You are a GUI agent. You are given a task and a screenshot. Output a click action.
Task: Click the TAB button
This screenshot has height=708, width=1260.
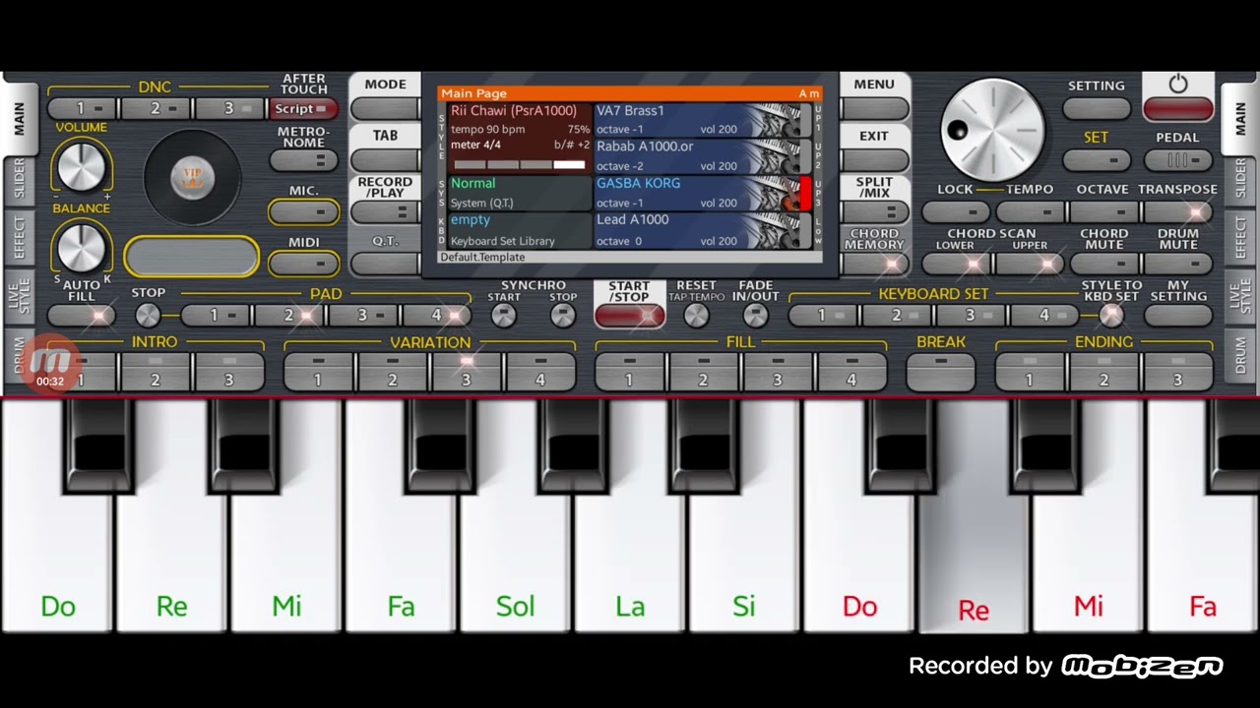pos(385,159)
